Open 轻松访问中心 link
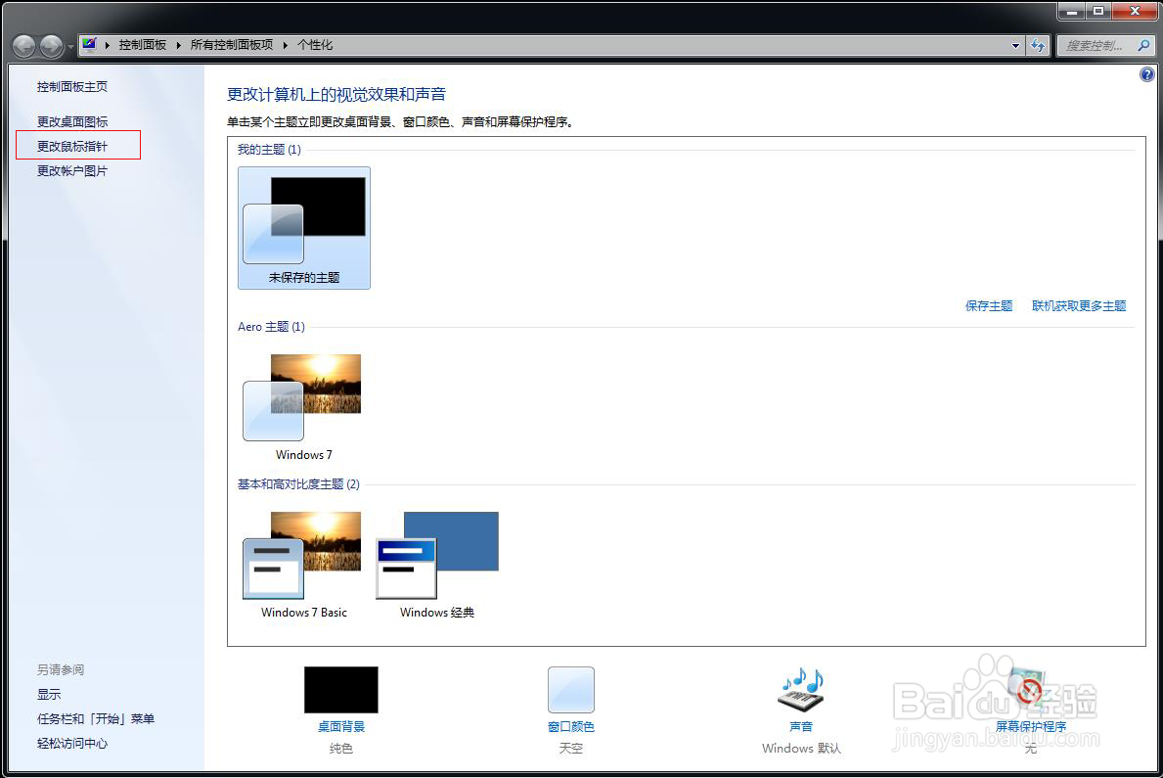The width and height of the screenshot is (1163, 778). pos(72,743)
